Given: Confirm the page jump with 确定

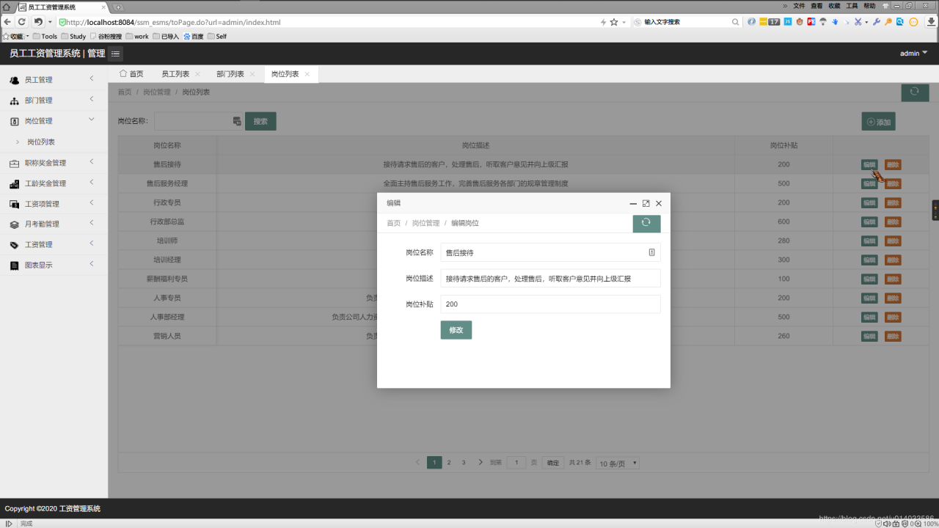Looking at the screenshot, I should [553, 463].
